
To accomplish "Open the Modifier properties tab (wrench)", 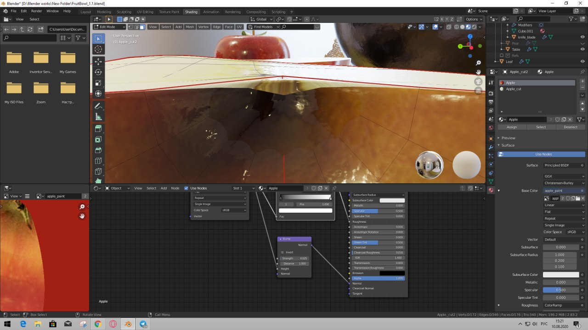I will 491,147.
